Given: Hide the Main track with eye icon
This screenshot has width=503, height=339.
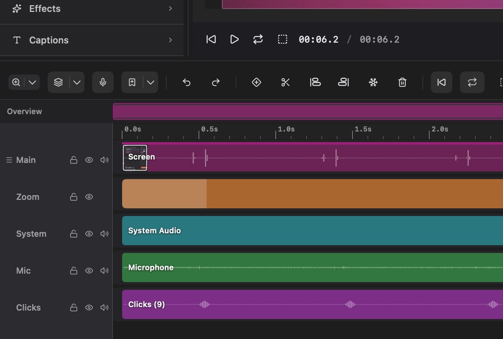Looking at the screenshot, I should 89,160.
